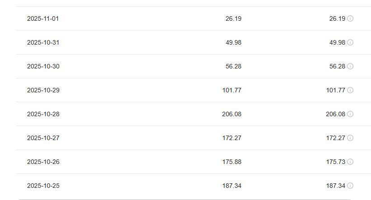The width and height of the screenshot is (371, 200).
Task: Select the 2025-10-28 date cell
Action: coord(43,114)
